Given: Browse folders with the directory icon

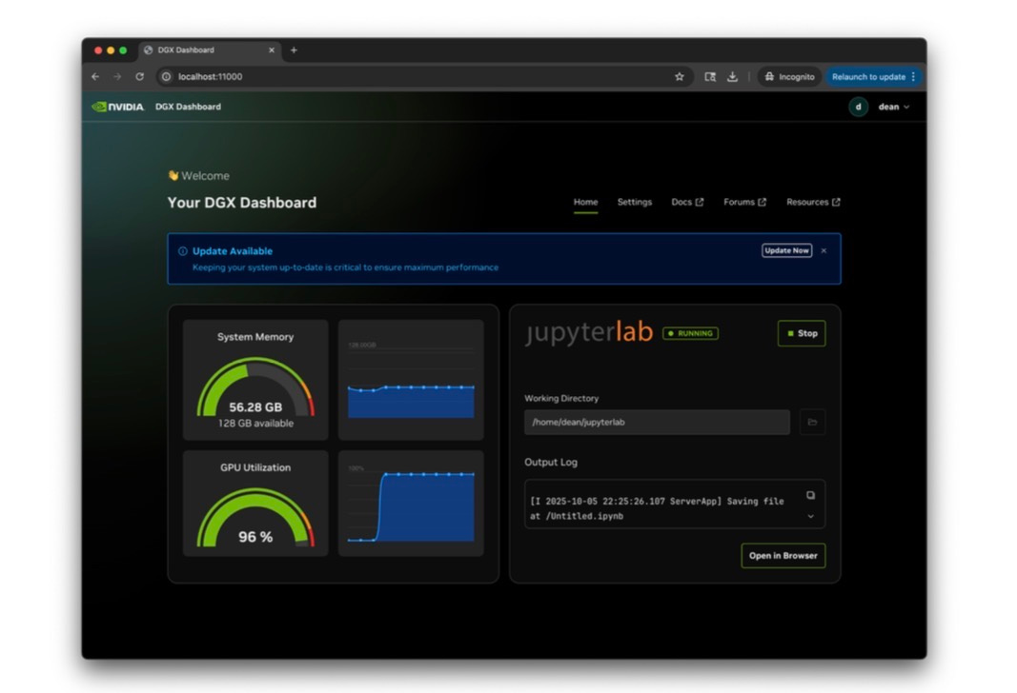Looking at the screenshot, I should (812, 423).
